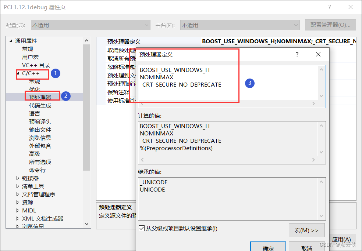Click the tree scrollbar down arrow

tap(86, 224)
